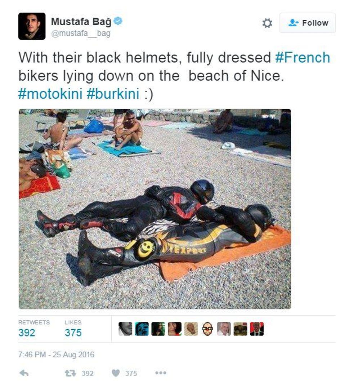Open the #burkini hashtag
The image size is (353, 383).
[113, 94]
